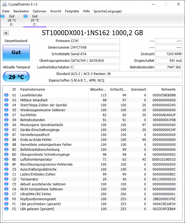This screenshot has height=223, width=185.
Task: Select the Temperatur row name
Action: tap(29, 179)
